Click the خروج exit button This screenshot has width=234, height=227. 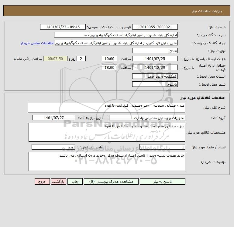coord(42,182)
